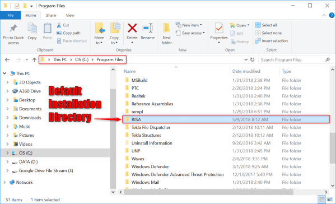
Task: Click the Copy ribbon icon
Action: (32, 29)
